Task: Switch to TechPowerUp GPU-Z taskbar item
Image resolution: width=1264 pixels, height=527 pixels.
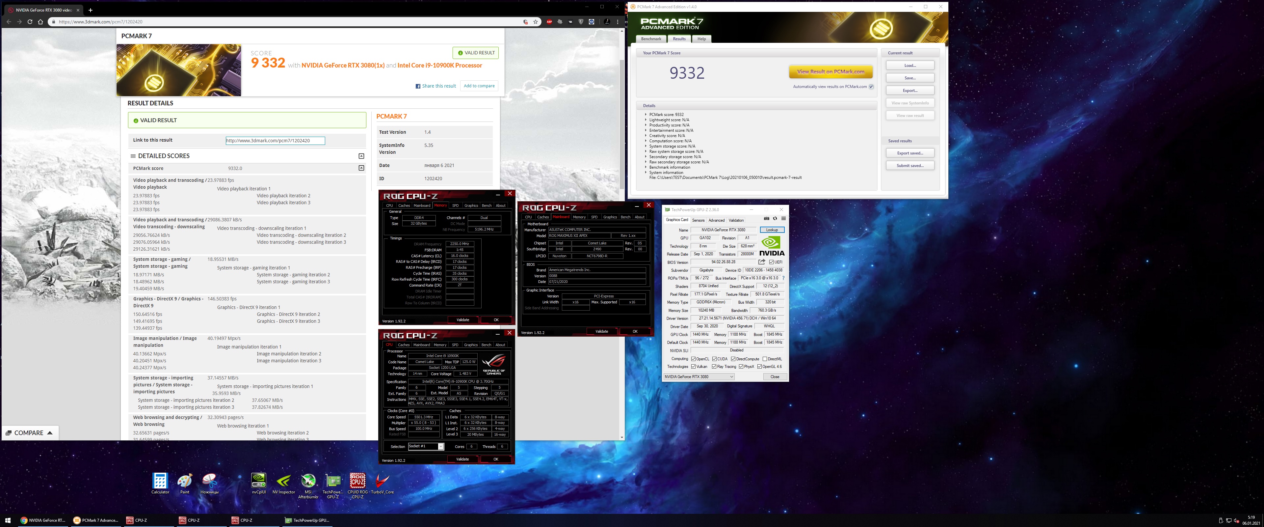Action: [x=308, y=520]
